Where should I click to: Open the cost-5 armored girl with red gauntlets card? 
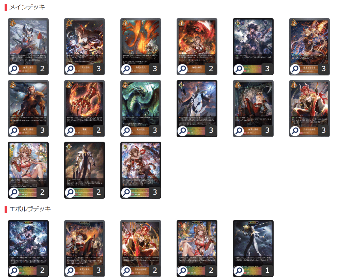(141, 170)
